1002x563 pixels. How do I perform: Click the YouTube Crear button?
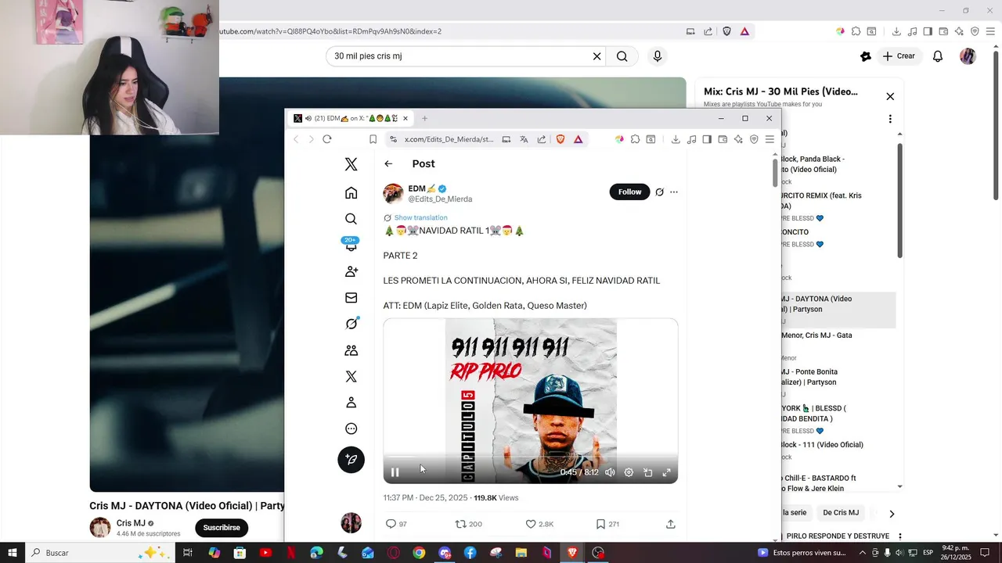tap(899, 56)
